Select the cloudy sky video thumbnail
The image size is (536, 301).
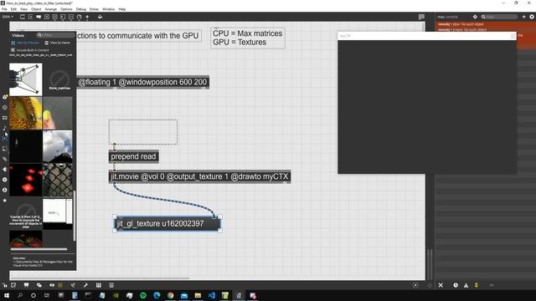click(58, 146)
